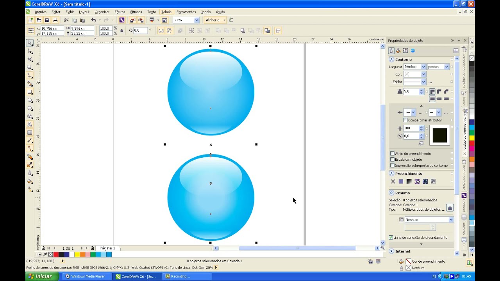Select the Rectangle tool
500x281 pixels.
[30, 92]
